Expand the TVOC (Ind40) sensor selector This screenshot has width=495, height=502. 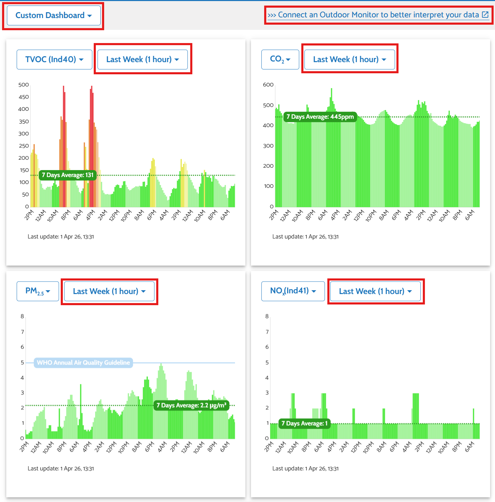click(54, 59)
